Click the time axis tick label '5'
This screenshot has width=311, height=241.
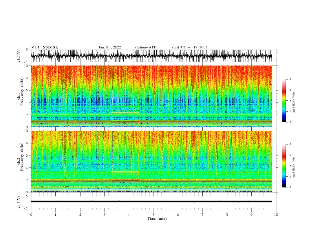tap(154, 215)
